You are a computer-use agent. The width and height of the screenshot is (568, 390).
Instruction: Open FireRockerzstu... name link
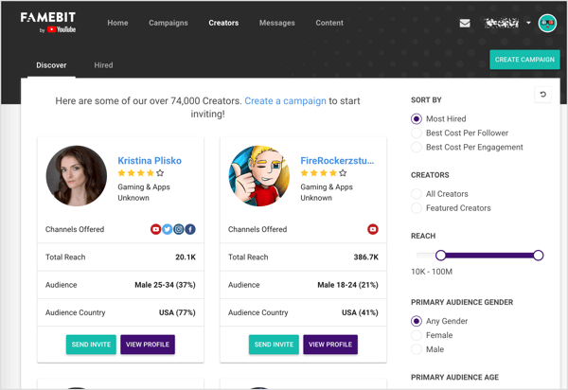pos(337,160)
